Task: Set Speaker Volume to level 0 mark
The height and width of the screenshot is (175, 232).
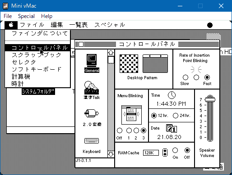Action: pos(205,137)
